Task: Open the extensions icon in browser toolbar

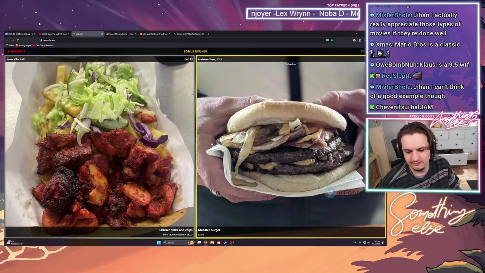Action: (x=359, y=40)
